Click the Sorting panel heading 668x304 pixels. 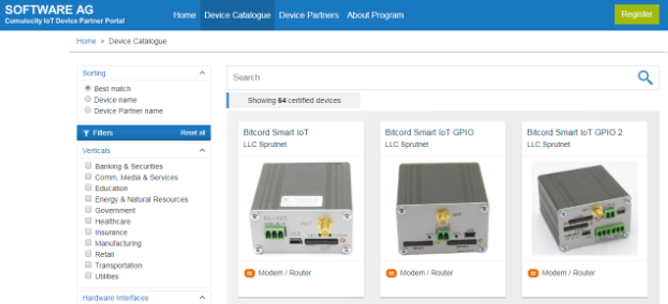pos(94,73)
